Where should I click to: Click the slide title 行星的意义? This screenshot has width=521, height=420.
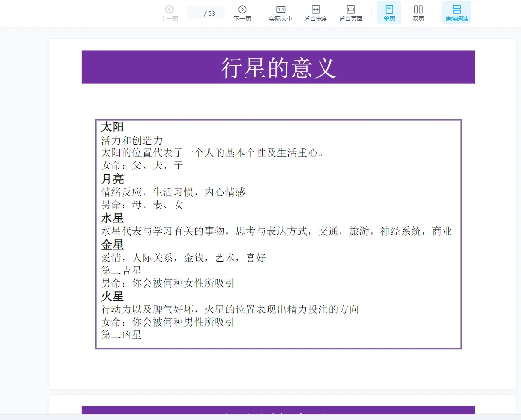[278, 68]
